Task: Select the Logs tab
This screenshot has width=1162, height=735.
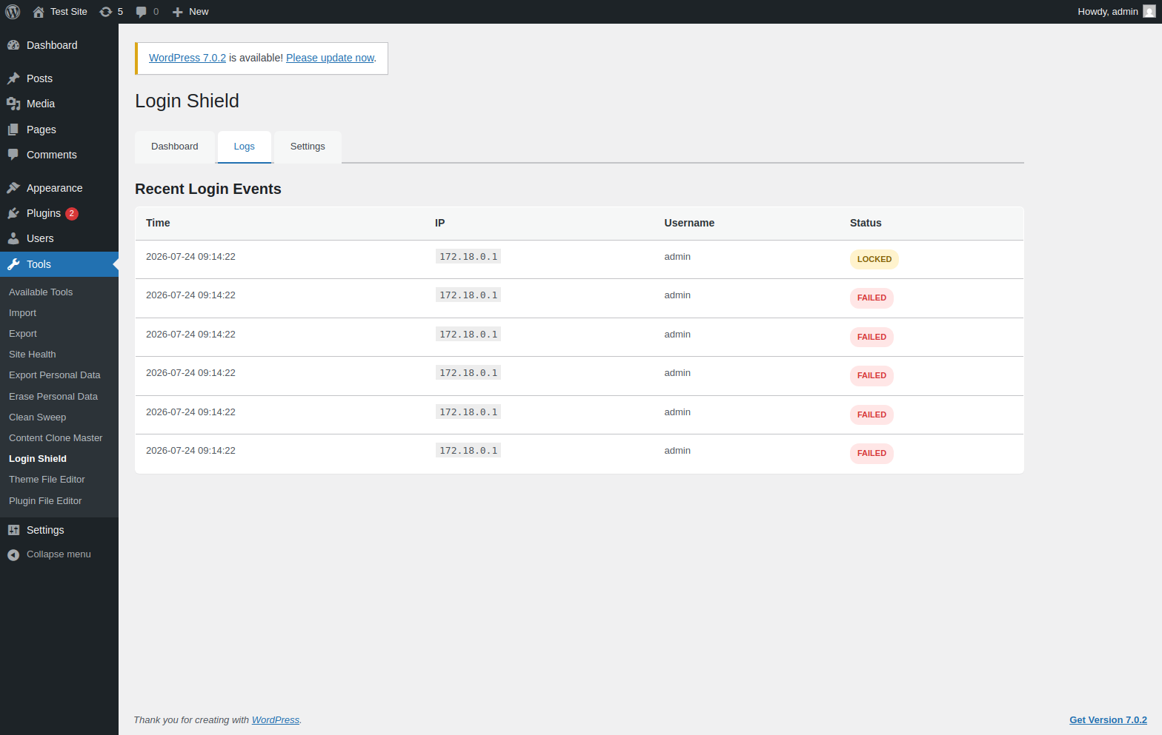Action: click(245, 147)
